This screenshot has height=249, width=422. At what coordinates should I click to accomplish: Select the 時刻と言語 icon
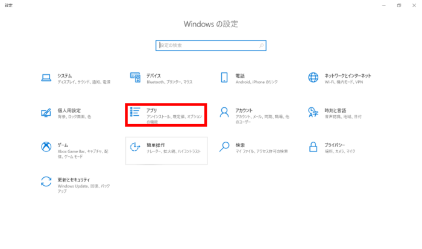pos(313,113)
